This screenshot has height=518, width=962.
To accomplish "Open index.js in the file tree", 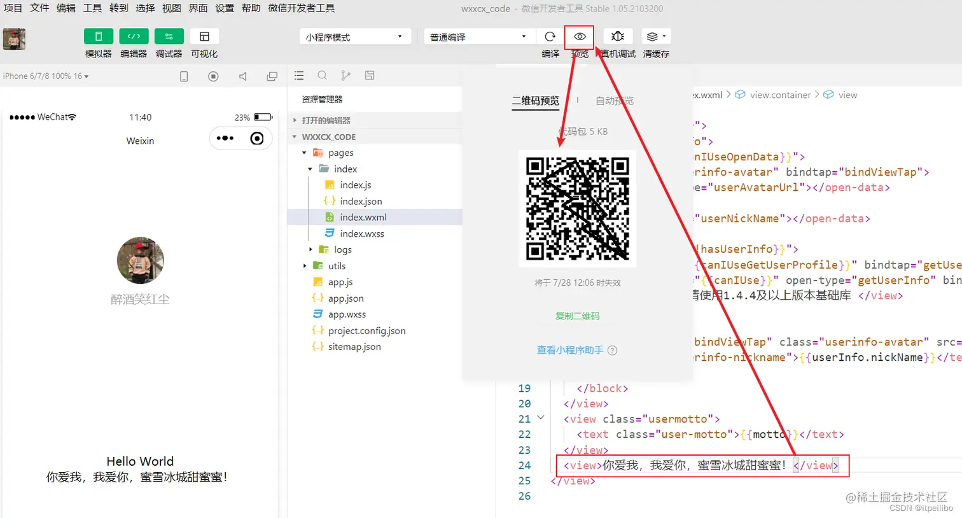I will (355, 185).
